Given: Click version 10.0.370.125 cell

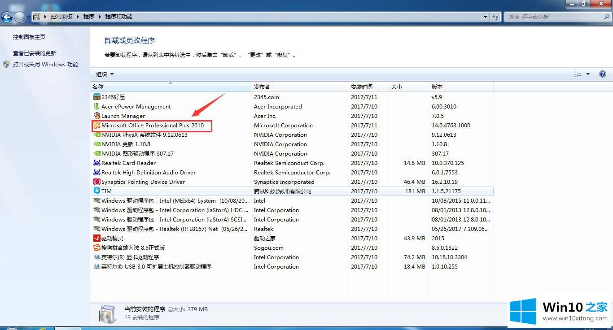Looking at the screenshot, I should (448, 163).
